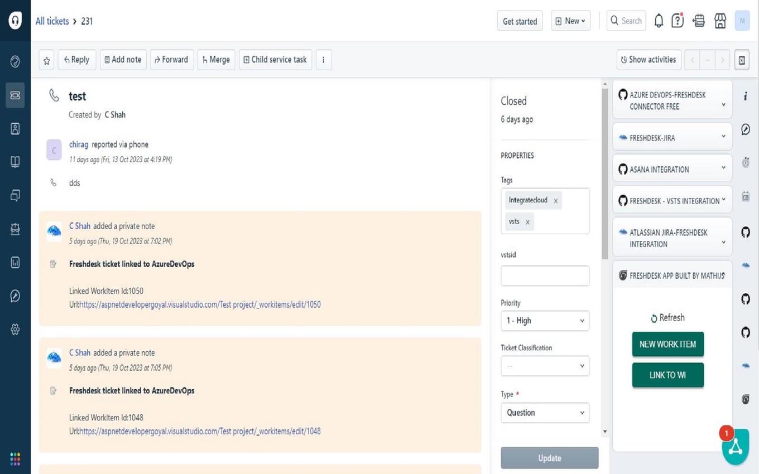The width and height of the screenshot is (759, 474).
Task: Open the Priority dropdown
Action: (x=545, y=321)
